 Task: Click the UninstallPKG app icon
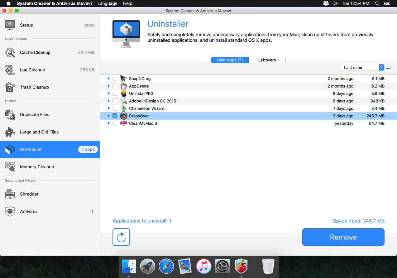point(123,93)
